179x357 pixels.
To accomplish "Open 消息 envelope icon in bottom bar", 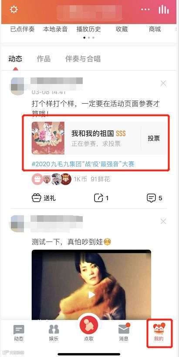I will click(124, 329).
